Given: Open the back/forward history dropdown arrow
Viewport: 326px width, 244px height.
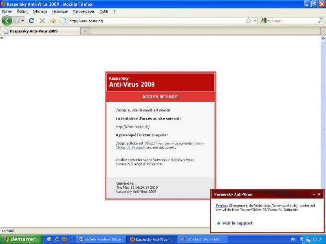Looking at the screenshot, I should click(x=23, y=21).
